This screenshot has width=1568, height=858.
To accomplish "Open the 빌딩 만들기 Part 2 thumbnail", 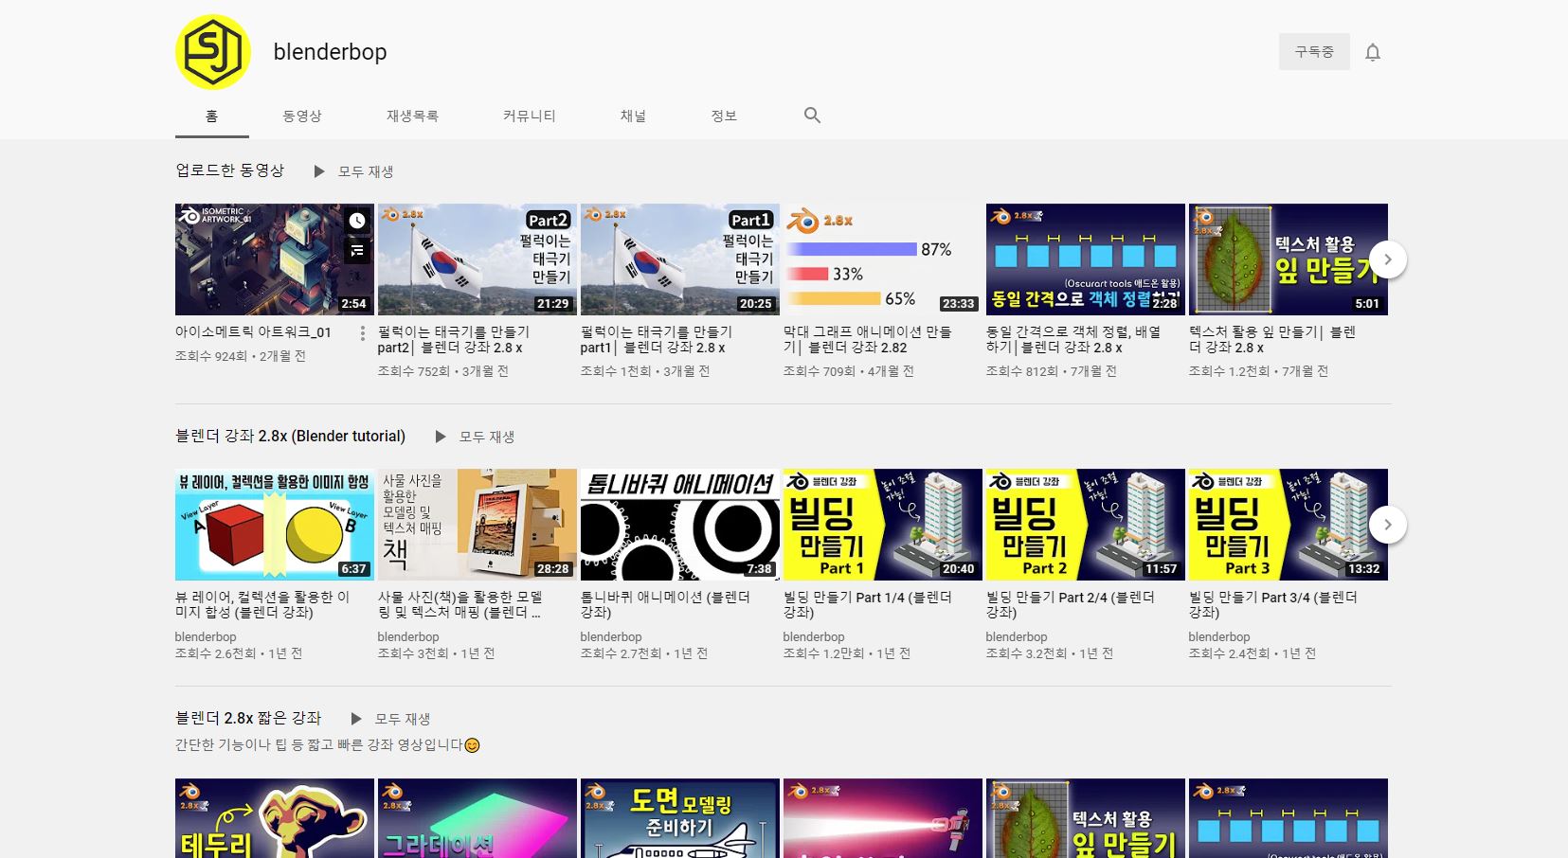I will click(x=1086, y=525).
